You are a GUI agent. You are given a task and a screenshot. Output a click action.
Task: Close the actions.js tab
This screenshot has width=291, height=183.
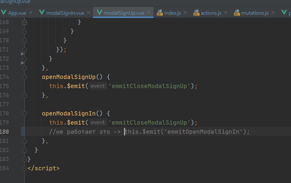click(x=226, y=13)
